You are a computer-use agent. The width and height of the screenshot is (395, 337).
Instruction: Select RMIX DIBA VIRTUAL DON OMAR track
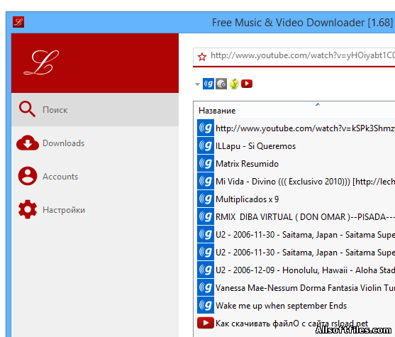point(296,217)
